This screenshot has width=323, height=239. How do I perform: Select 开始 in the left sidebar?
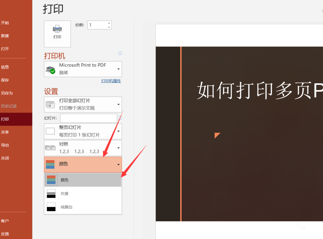(5, 23)
